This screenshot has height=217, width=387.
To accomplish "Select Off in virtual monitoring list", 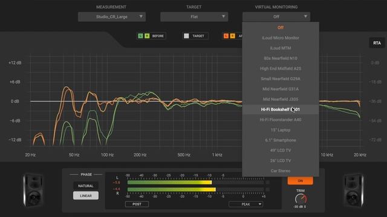I will coord(281,28).
